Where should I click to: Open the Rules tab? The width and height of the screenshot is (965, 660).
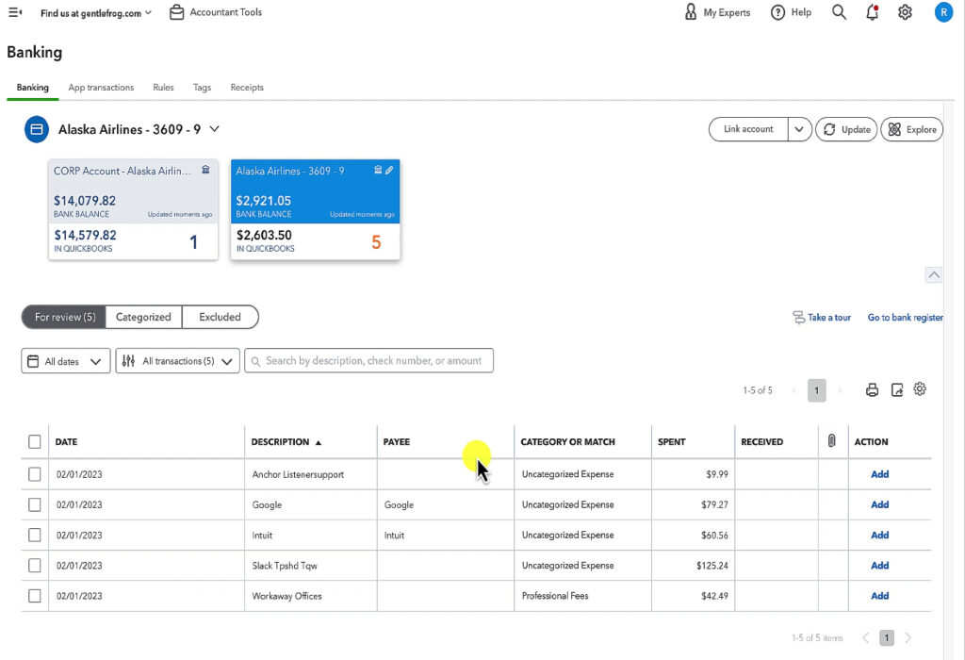(x=163, y=87)
